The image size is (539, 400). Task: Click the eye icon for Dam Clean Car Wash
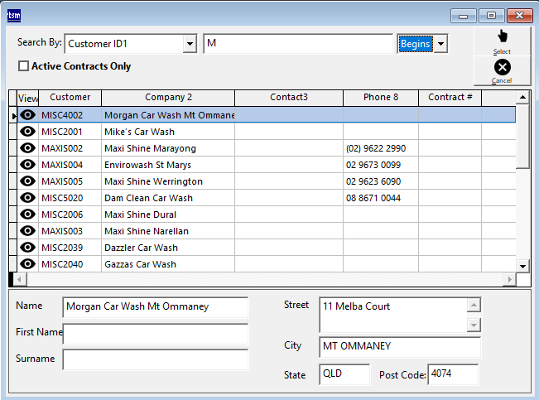[x=27, y=198]
